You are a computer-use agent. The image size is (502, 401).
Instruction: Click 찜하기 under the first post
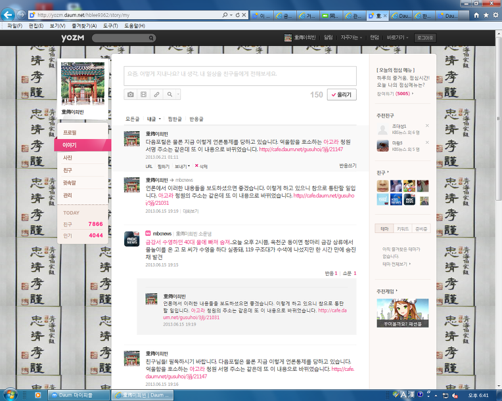click(x=163, y=166)
